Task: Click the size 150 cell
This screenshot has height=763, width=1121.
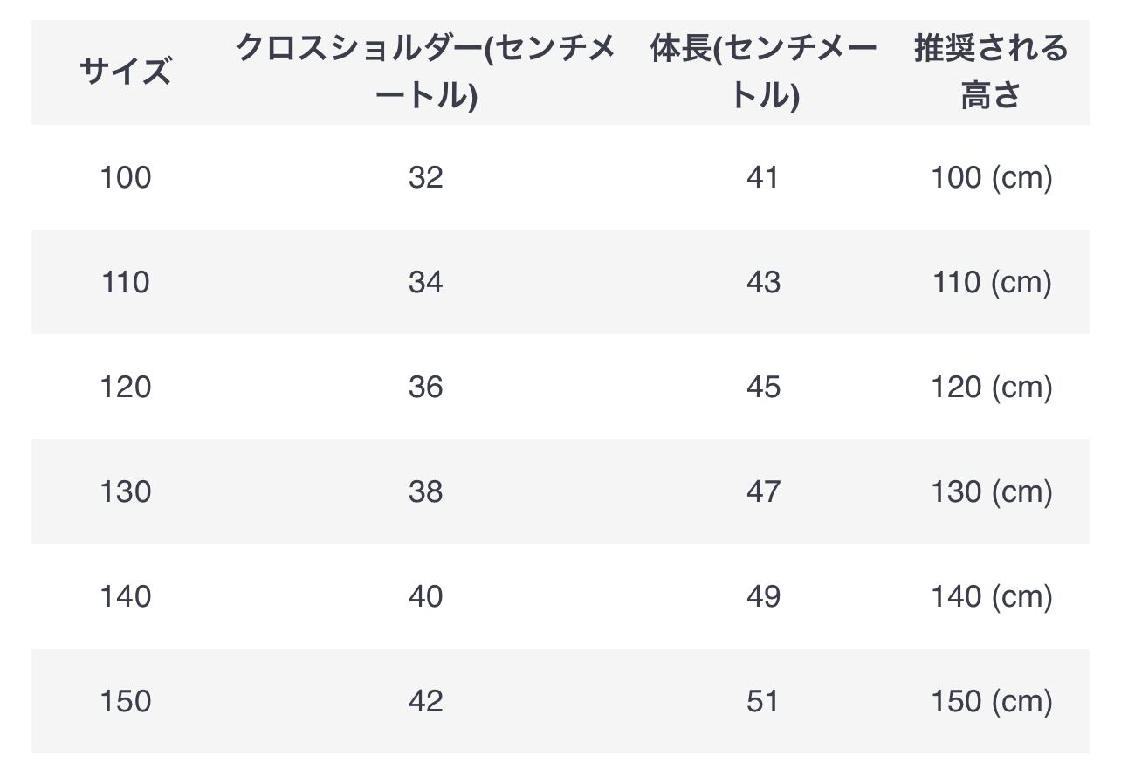Action: tap(125, 701)
